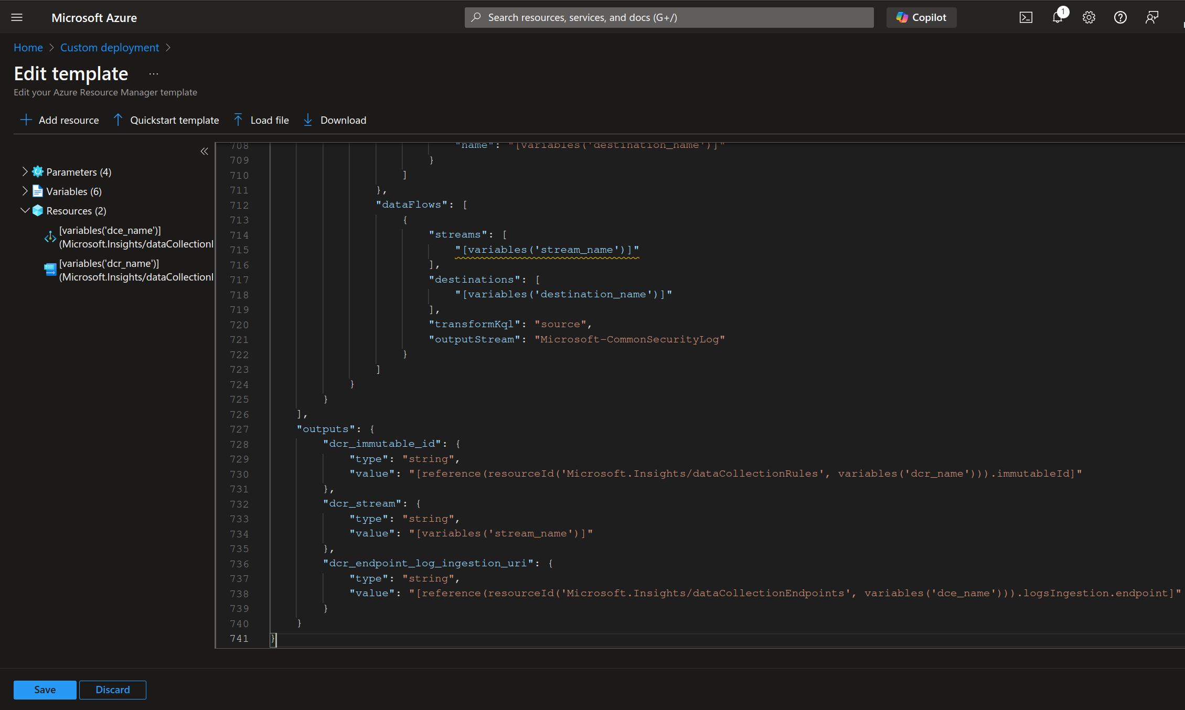
Task: Select the dce_name resource in tree
Action: pos(136,237)
